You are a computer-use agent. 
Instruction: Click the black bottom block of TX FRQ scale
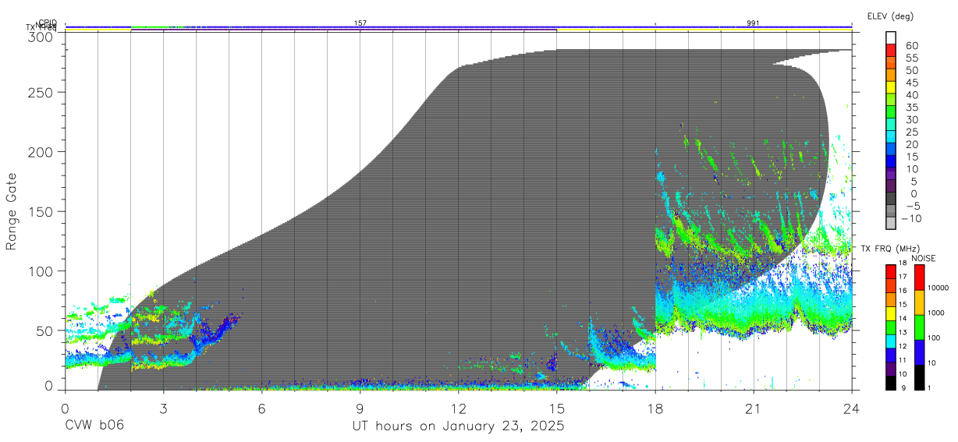(892, 383)
